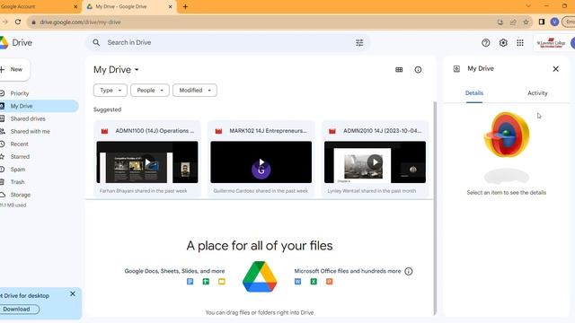Dismiss the Drive for desktop banner
575x323 pixels.
[73, 293]
